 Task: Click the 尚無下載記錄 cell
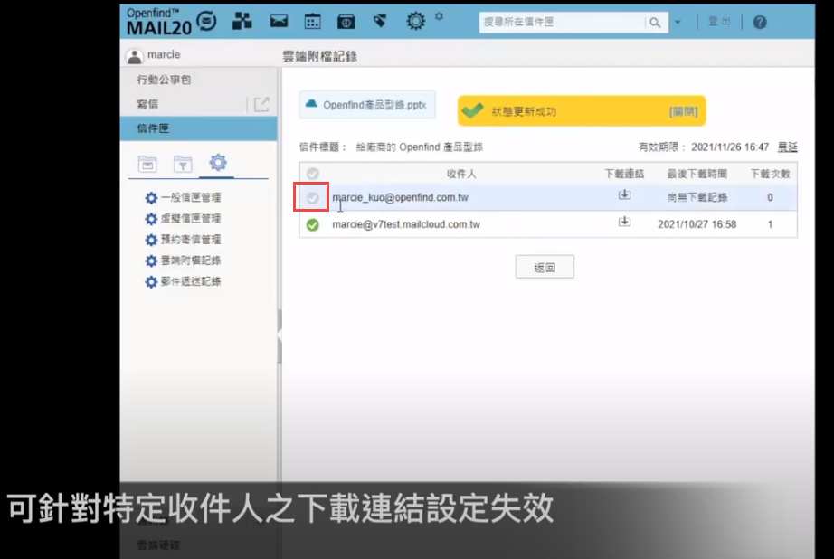pos(697,198)
